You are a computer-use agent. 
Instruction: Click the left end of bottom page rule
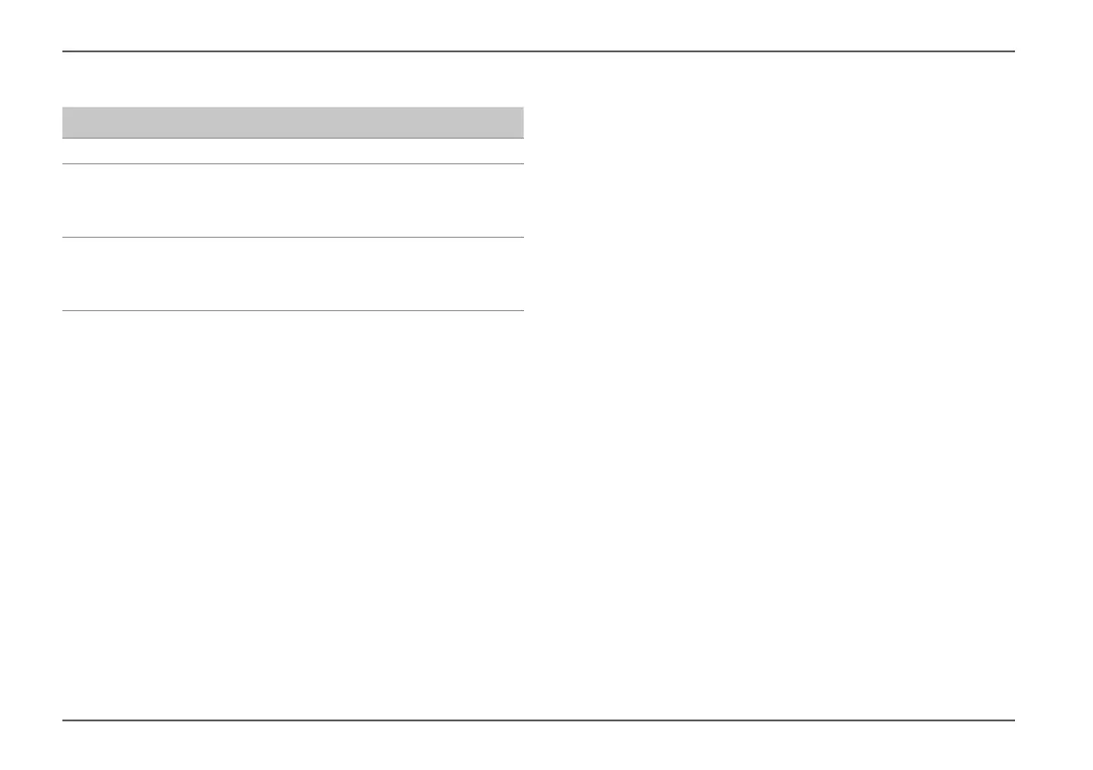[66, 720]
